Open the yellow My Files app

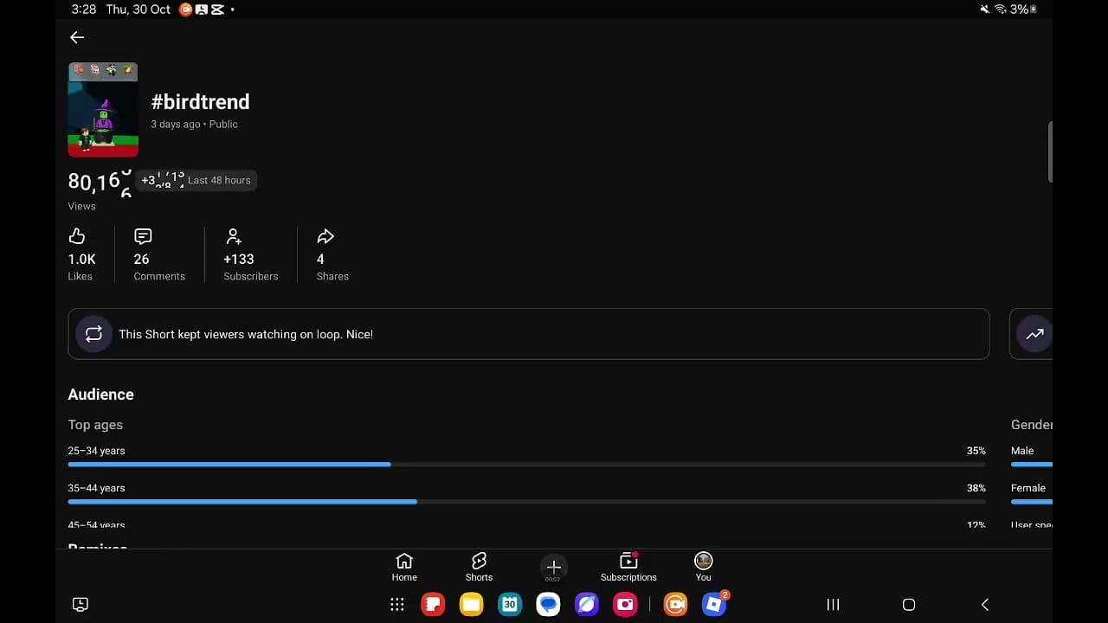point(472,605)
